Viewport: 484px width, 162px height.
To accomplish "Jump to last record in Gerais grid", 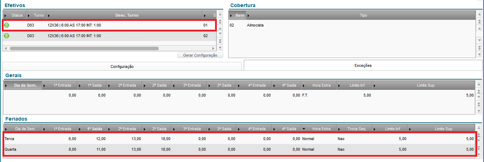I will [479, 111].
